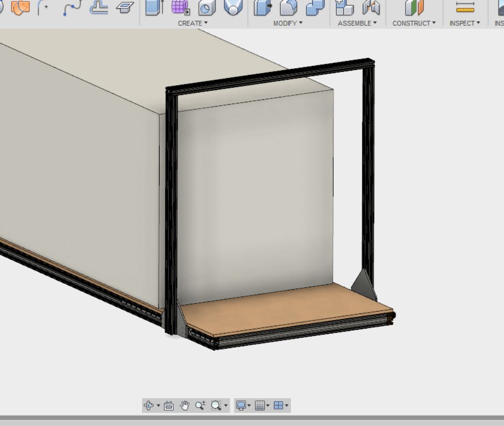Click the Look At icon
504x426 pixels.
pyautogui.click(x=169, y=406)
